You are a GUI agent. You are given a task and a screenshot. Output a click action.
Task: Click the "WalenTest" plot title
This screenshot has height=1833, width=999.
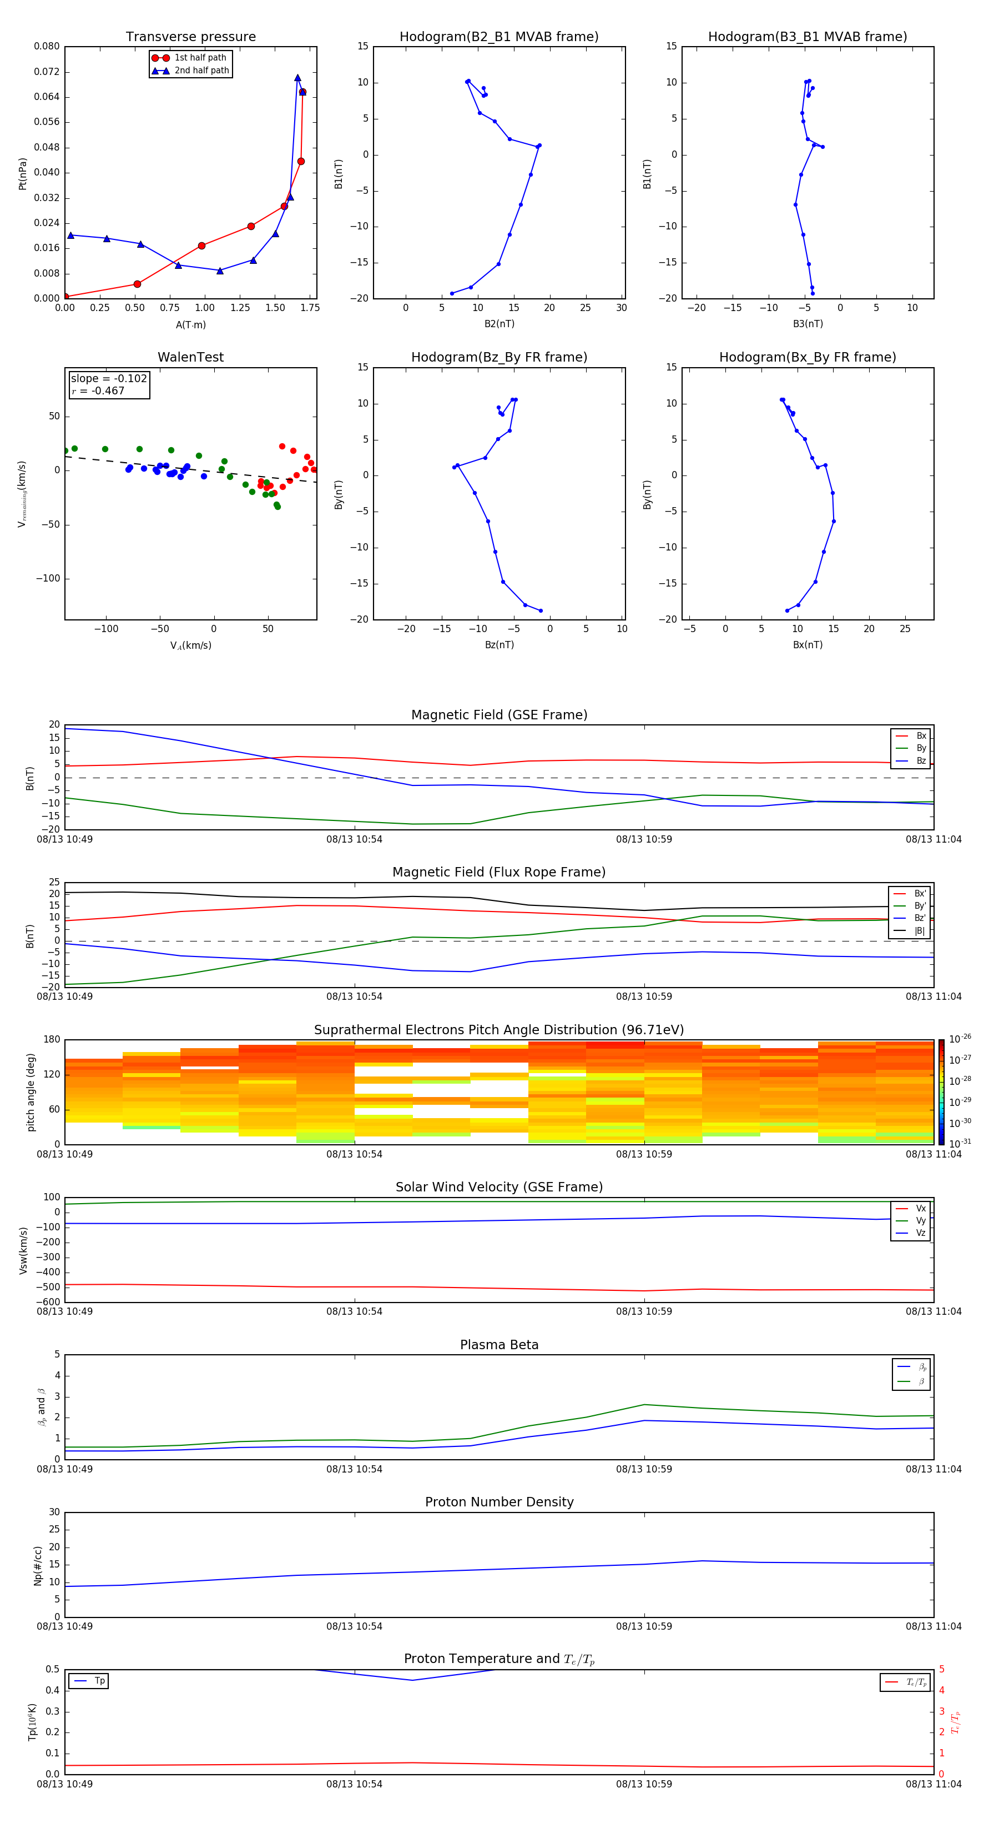[190, 357]
